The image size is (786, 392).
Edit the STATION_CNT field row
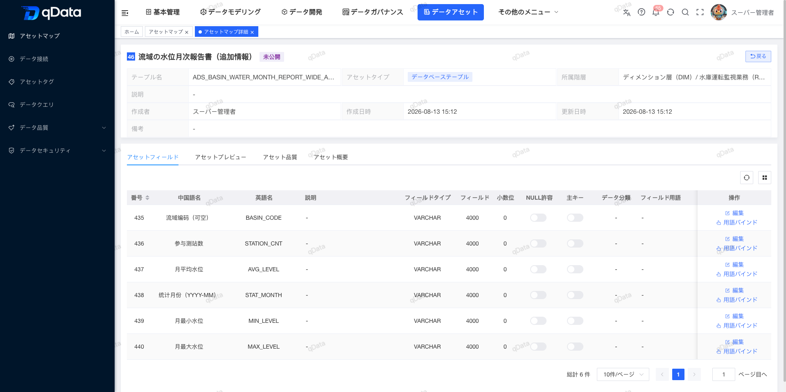734,239
